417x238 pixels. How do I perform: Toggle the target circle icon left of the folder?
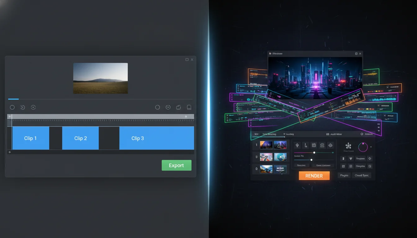tap(168, 107)
